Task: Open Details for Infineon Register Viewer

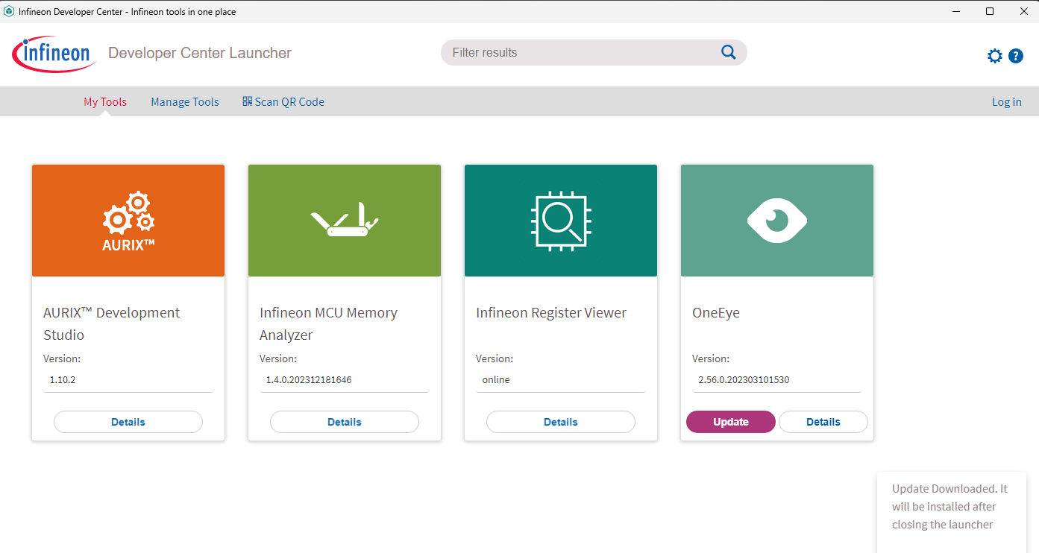Action: tap(561, 422)
